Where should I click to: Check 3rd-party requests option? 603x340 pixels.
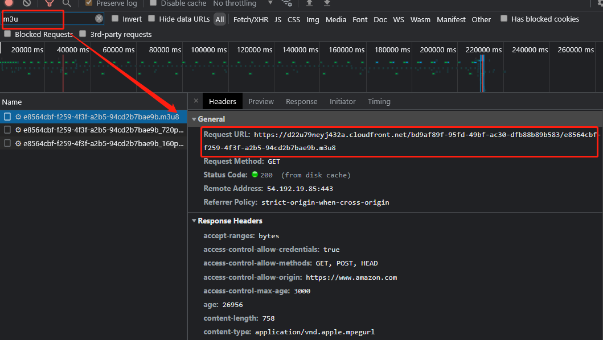click(83, 34)
